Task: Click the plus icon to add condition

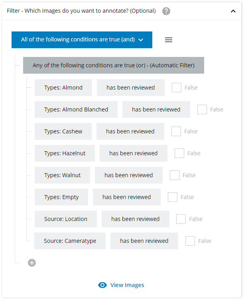Action: [x=32, y=263]
